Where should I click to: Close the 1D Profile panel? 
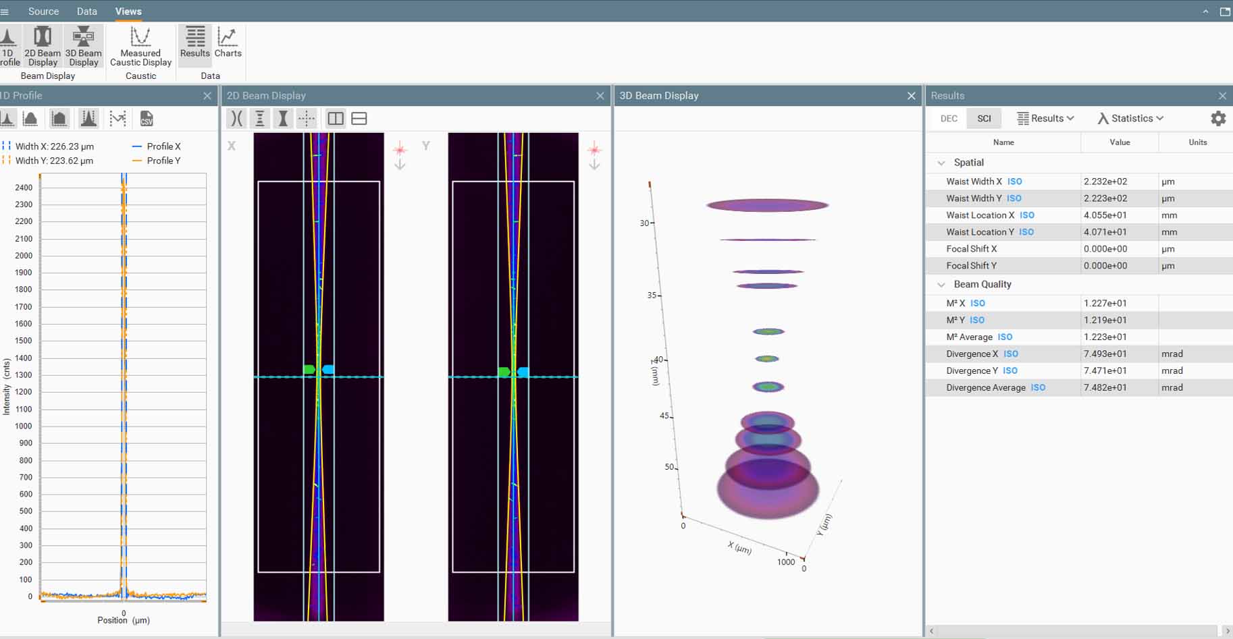tap(207, 96)
